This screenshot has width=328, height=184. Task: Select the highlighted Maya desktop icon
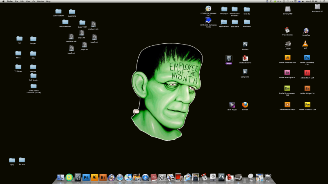tap(229, 58)
